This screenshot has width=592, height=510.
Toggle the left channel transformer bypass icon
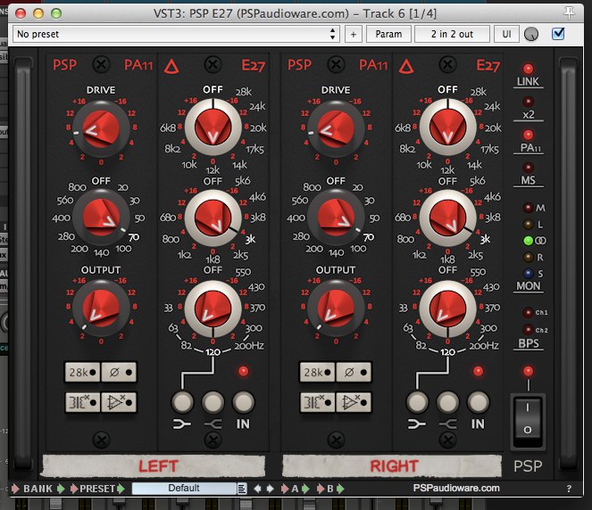82,401
